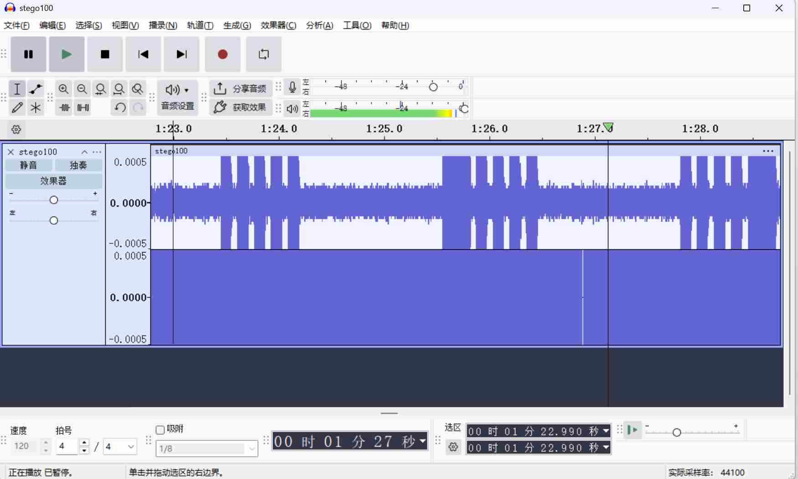Image resolution: width=798 pixels, height=479 pixels.
Task: Select the Multi-tool asterisk icon
Action: tap(36, 108)
